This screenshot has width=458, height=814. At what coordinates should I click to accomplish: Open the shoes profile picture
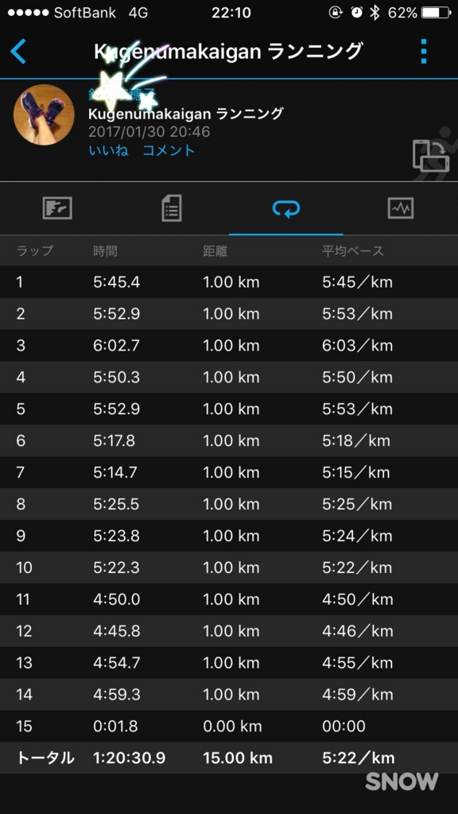coord(44,114)
